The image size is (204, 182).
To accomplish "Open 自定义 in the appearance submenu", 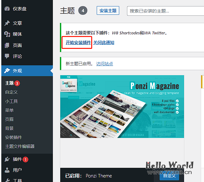I will pos(11,92).
